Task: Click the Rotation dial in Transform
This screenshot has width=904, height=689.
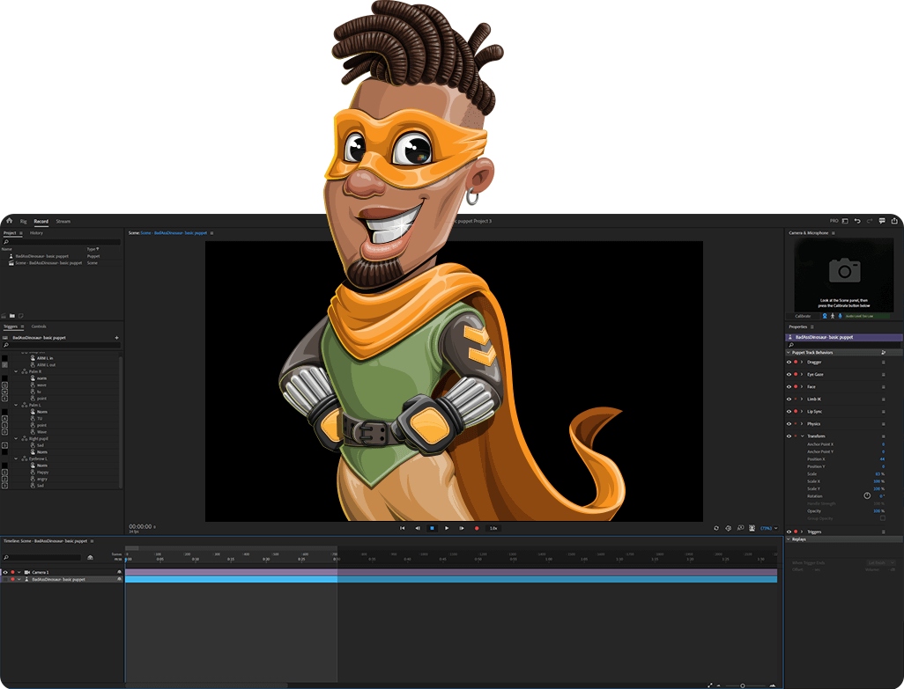Action: click(867, 495)
